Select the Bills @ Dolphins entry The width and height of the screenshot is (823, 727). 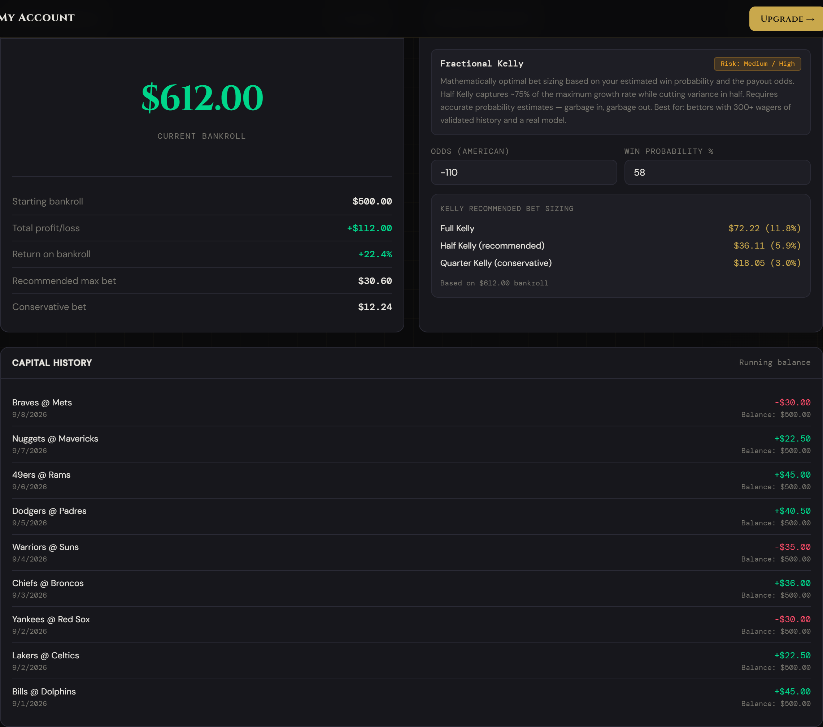[x=411, y=697]
